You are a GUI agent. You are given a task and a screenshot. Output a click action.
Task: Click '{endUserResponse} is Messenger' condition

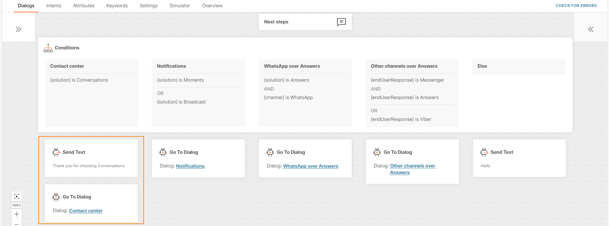tap(407, 80)
